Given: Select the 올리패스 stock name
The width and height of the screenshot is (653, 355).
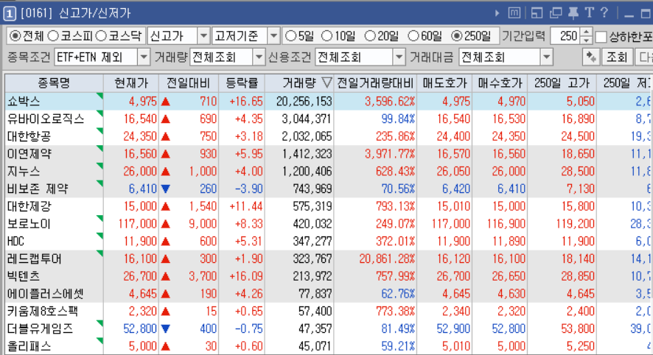Looking at the screenshot, I should pos(29,346).
